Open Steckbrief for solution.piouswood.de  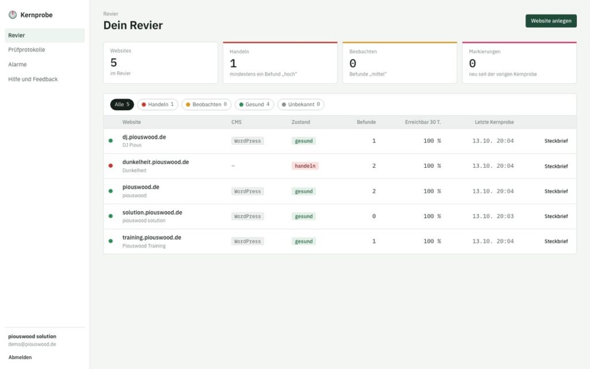(x=556, y=217)
